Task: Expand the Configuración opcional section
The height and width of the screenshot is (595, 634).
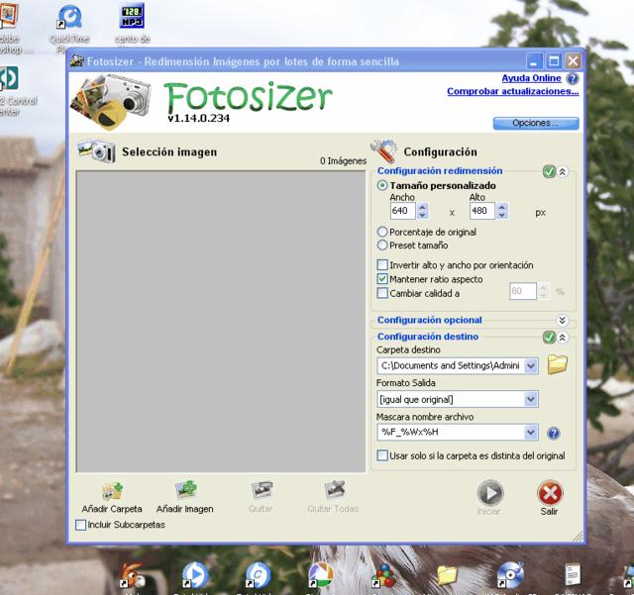Action: [x=562, y=321]
